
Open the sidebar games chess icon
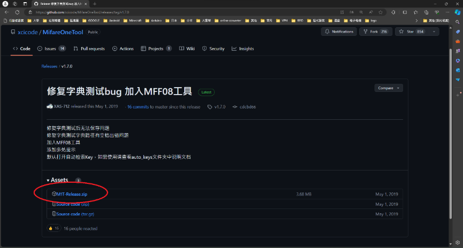click(458, 51)
